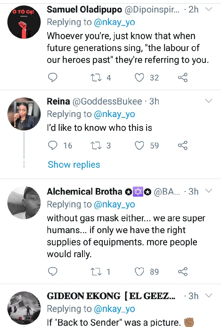
Task: Retweet Samuel Oladipupo's tweet
Action: [96, 78]
